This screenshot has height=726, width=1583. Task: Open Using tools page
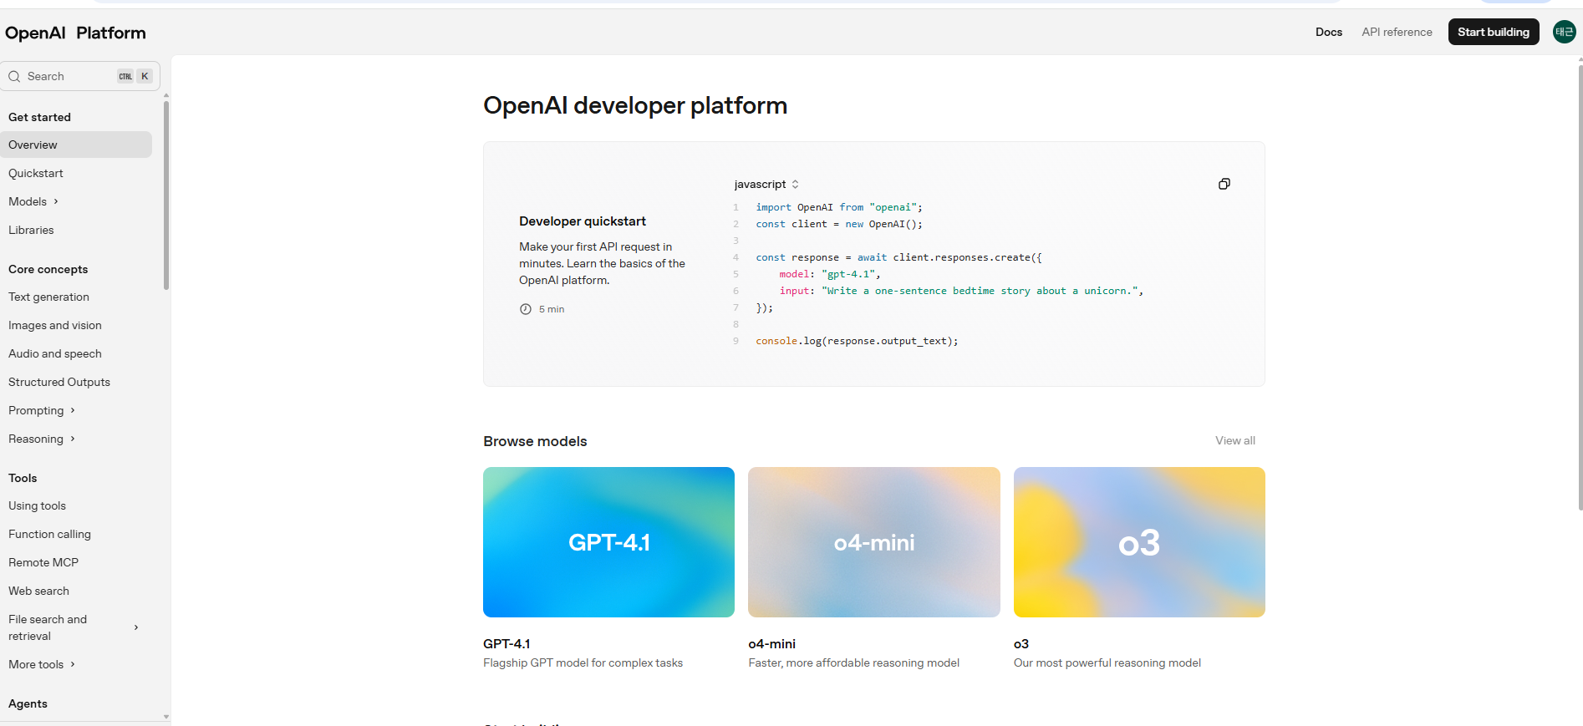point(37,505)
